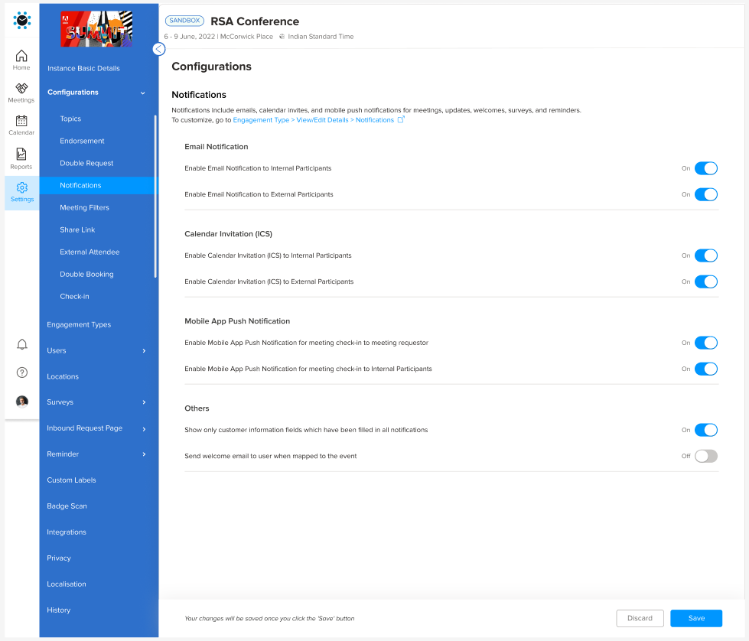Open Locations settings
Image resolution: width=749 pixels, height=641 pixels.
[63, 376]
